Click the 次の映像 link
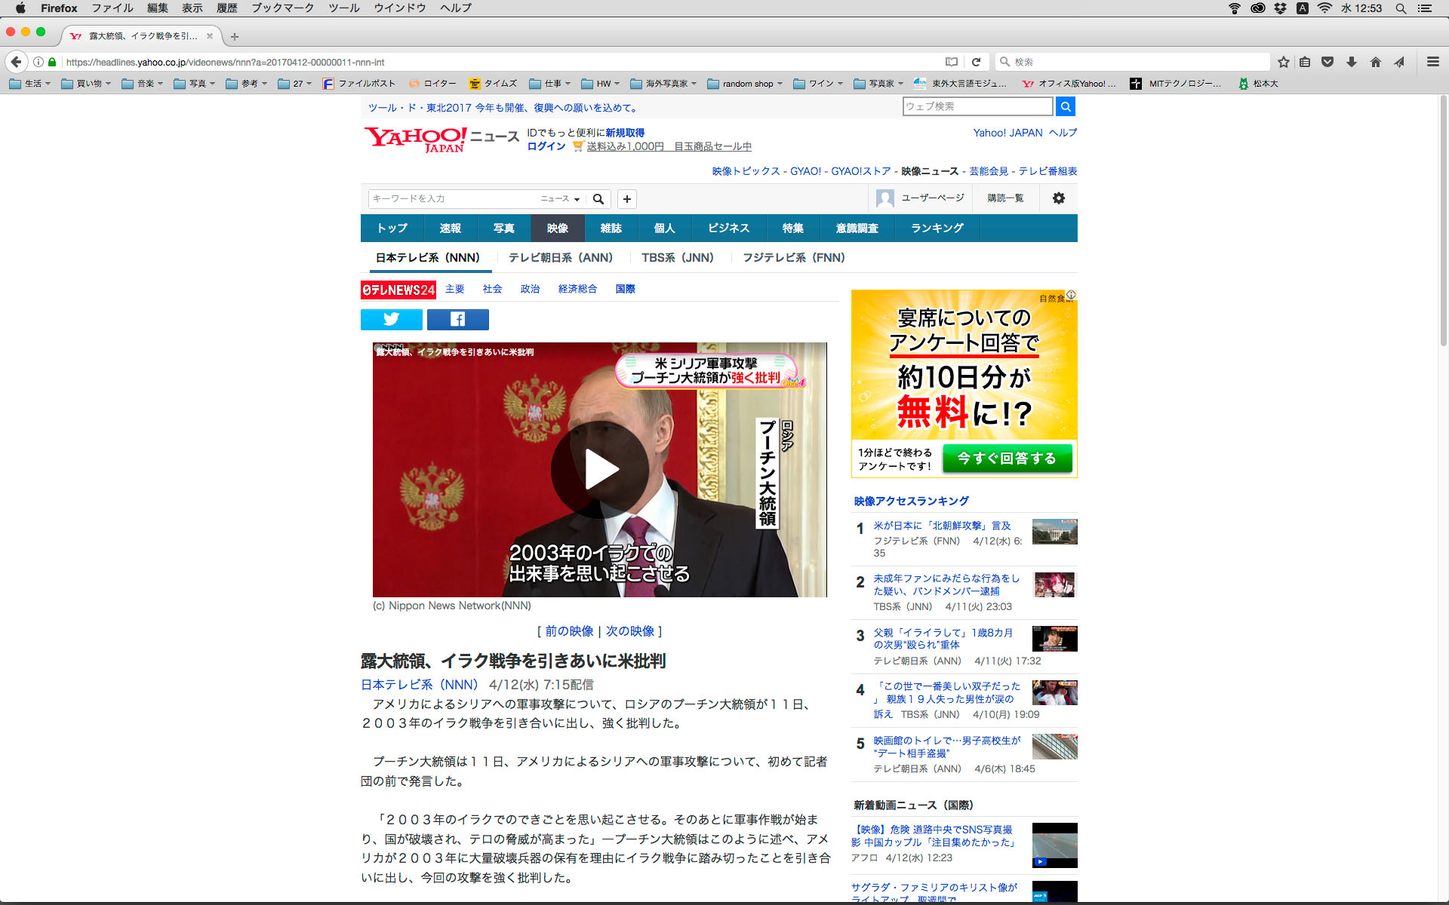 pos(630,631)
